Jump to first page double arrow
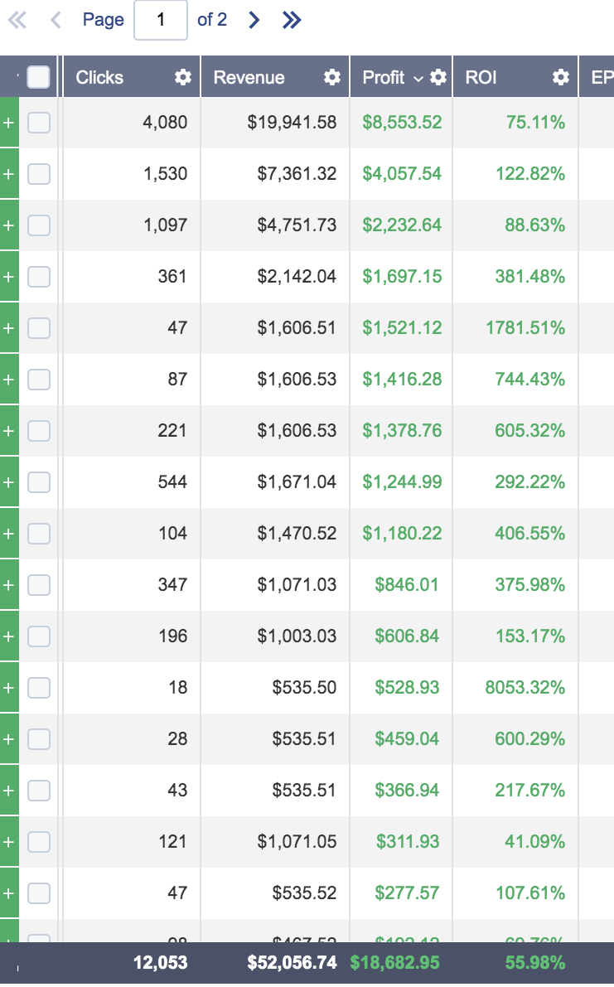This screenshot has height=987, width=614. pos(17,20)
